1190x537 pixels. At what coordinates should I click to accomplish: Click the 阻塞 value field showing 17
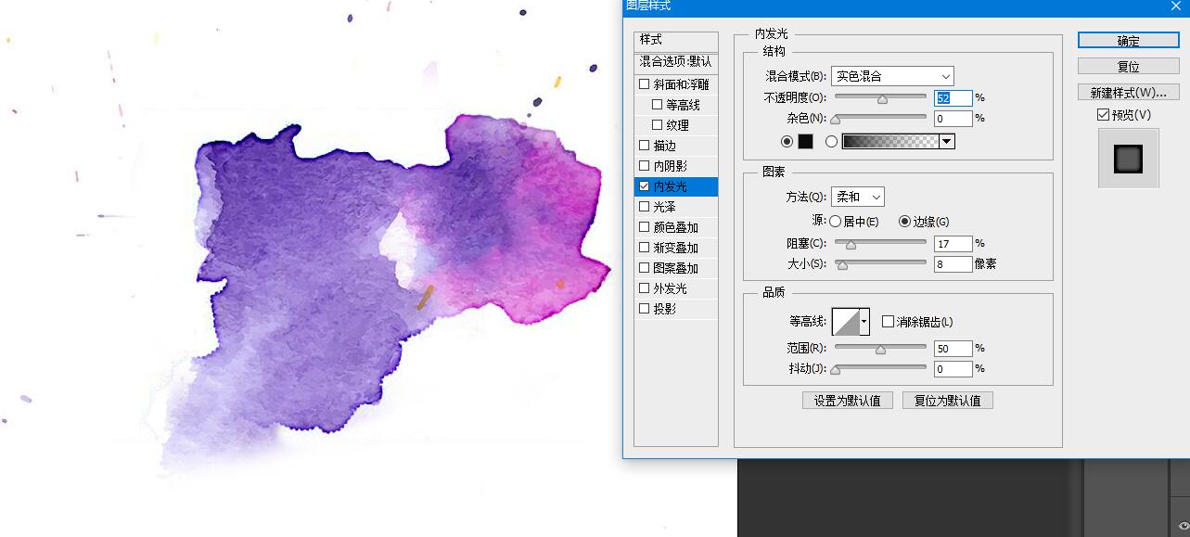coord(953,244)
